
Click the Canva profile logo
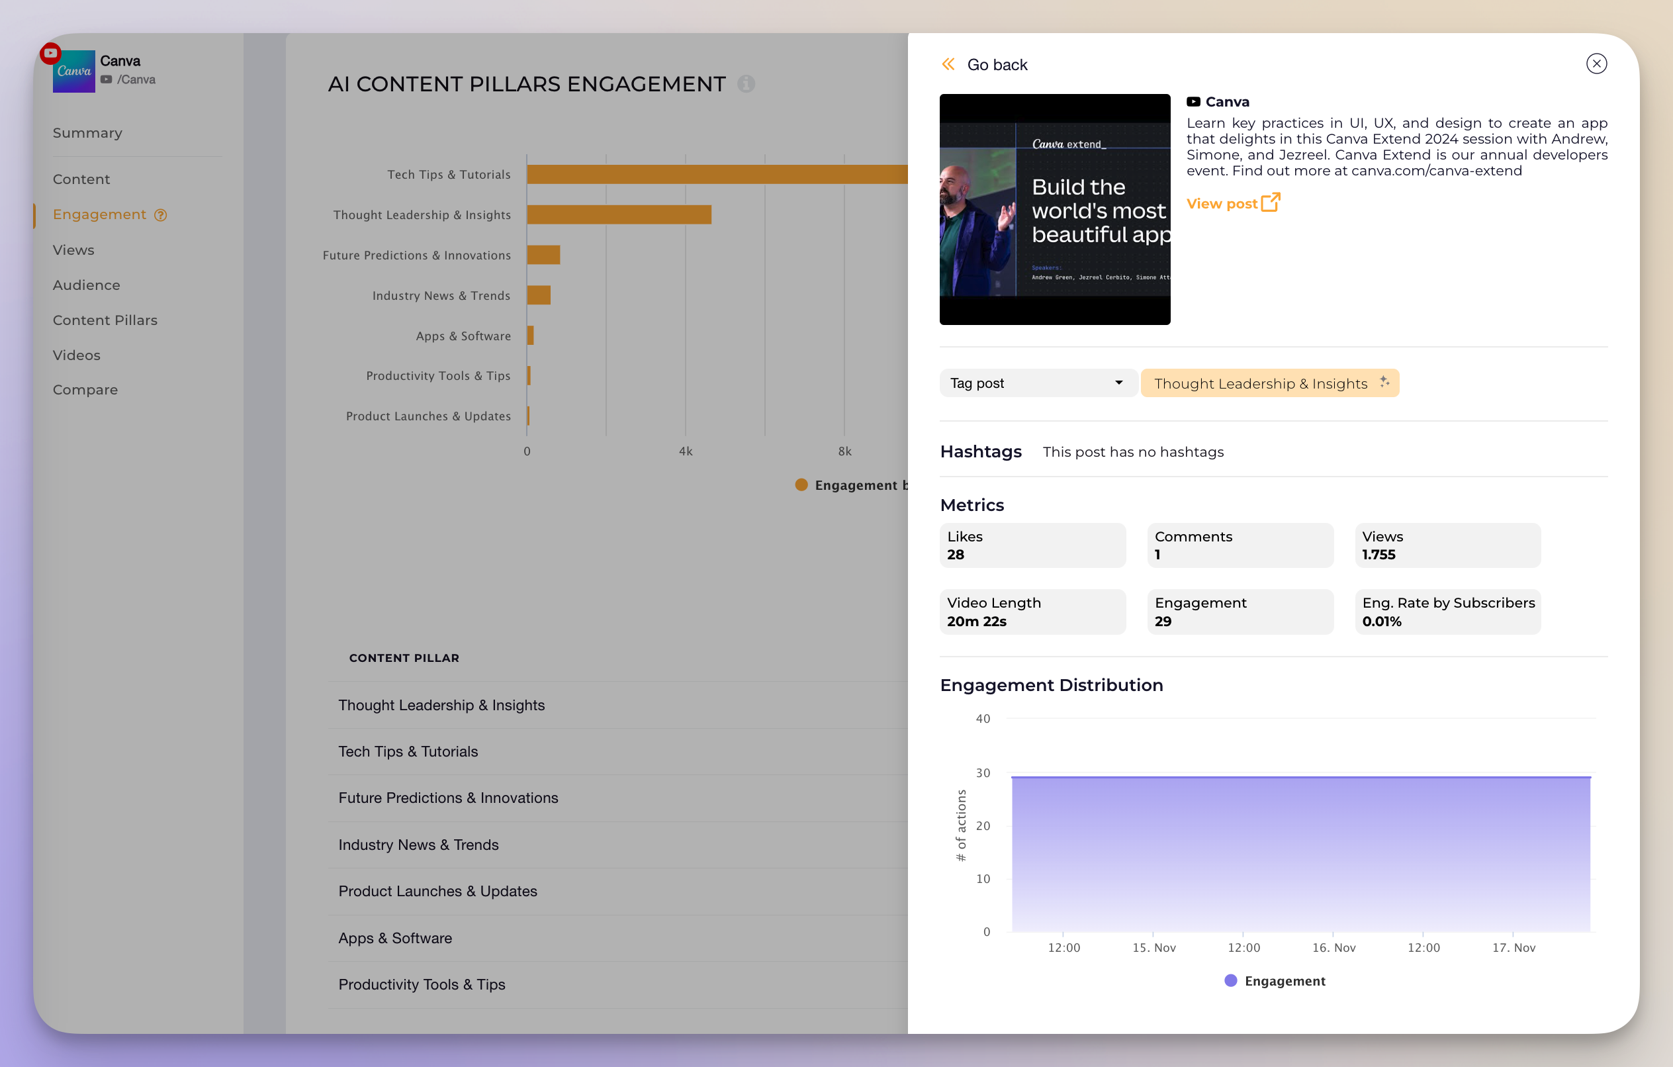(x=73, y=71)
